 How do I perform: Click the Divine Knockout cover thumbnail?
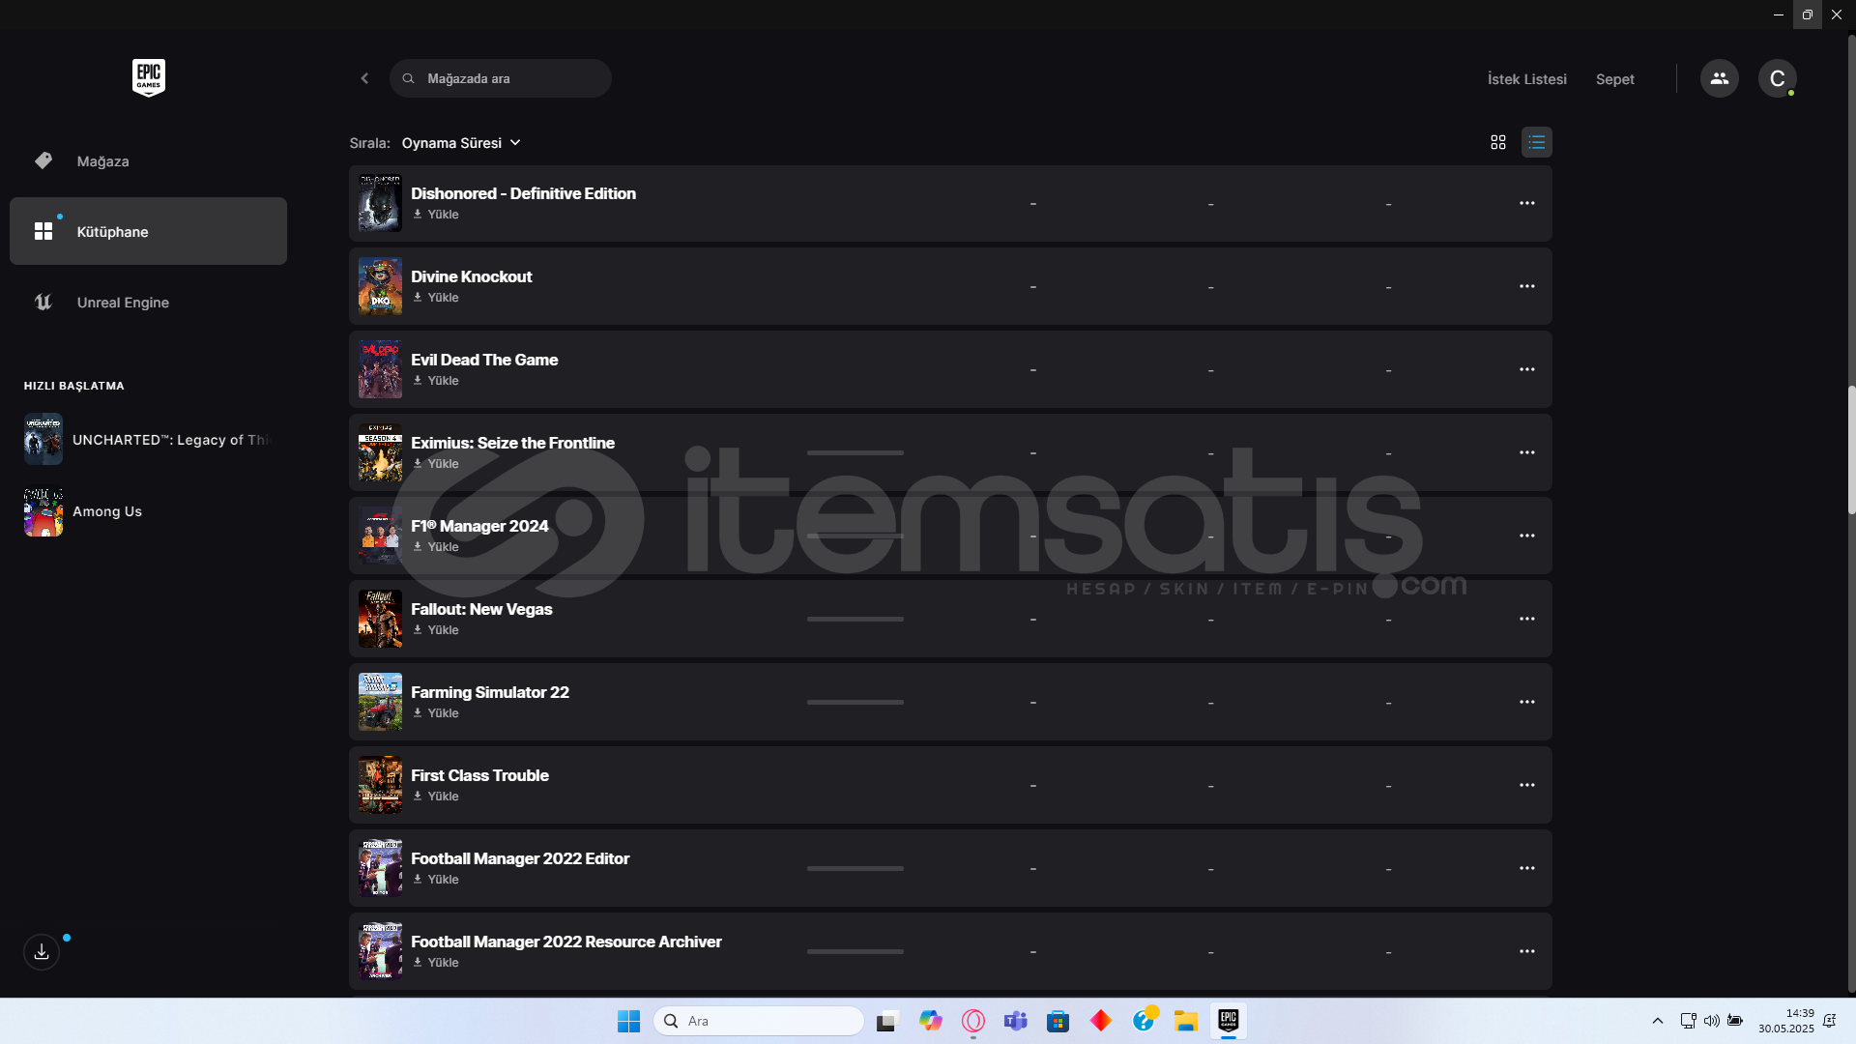[380, 286]
